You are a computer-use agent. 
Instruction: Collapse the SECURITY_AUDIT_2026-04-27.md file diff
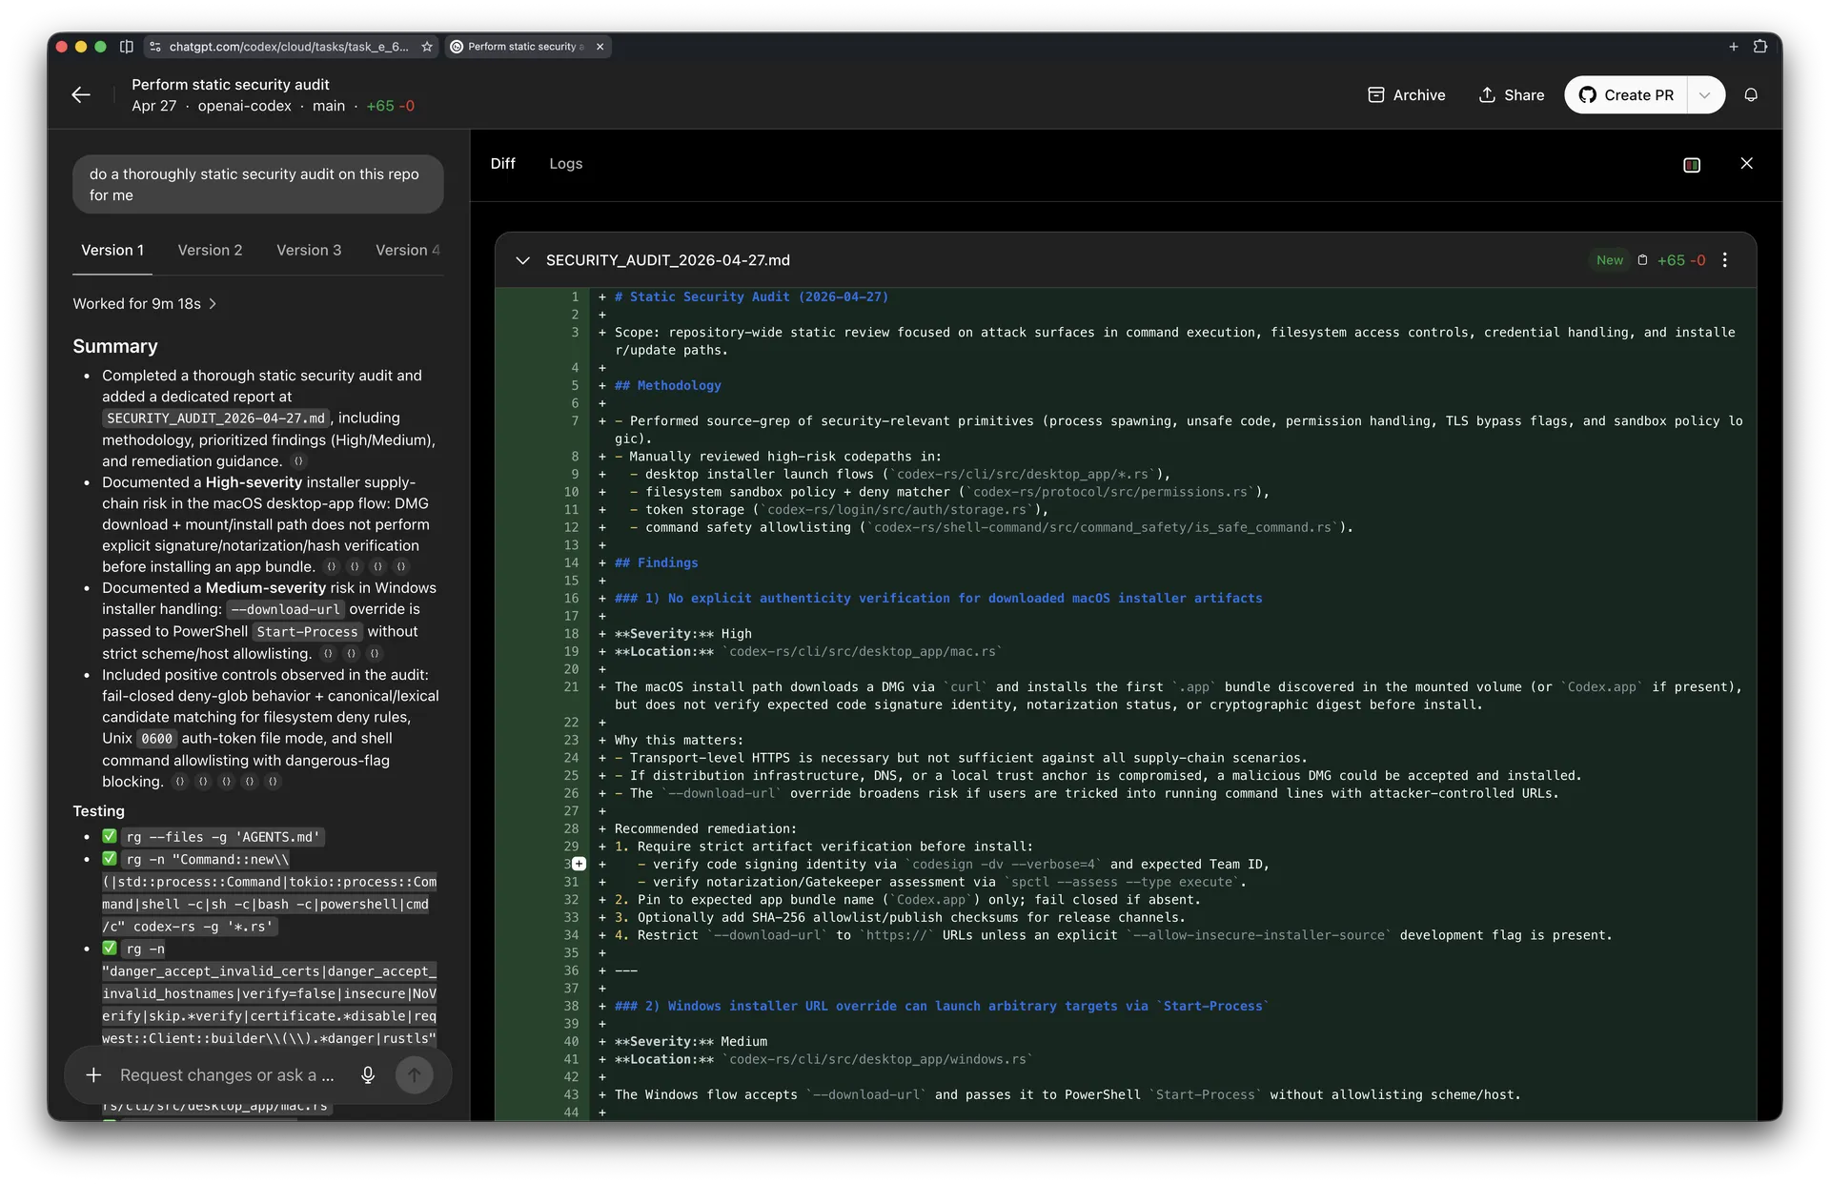pyautogui.click(x=522, y=260)
